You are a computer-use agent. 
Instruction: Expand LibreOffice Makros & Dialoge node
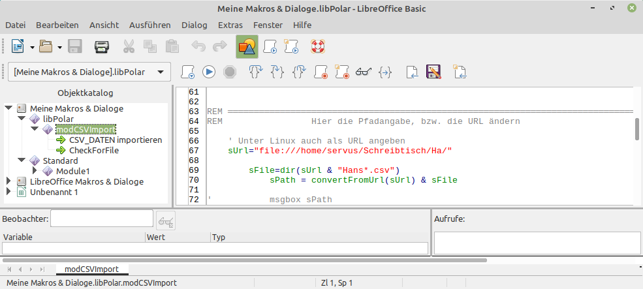(x=8, y=181)
